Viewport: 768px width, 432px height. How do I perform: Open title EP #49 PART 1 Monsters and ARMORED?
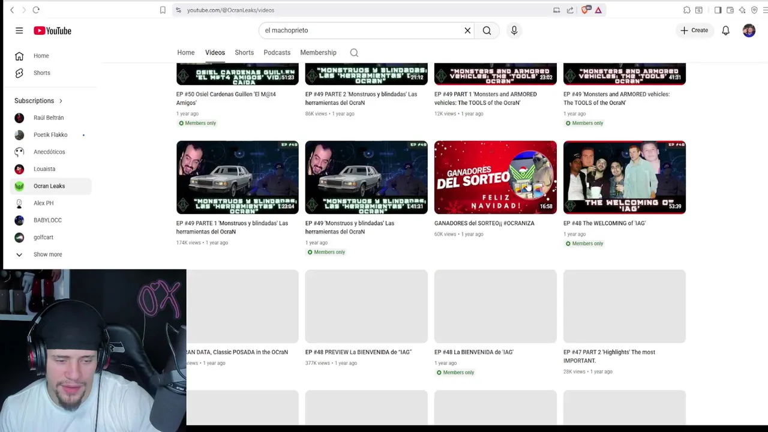(485, 98)
